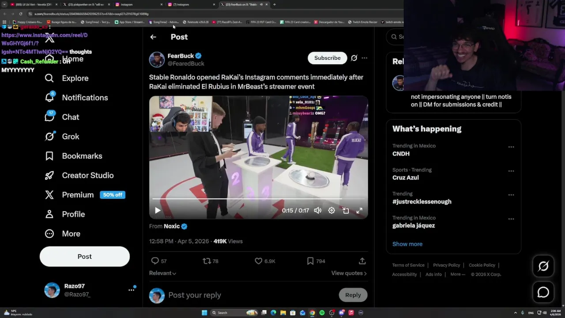The height and width of the screenshot is (318, 565).
Task: Open Cookie Policy footer link
Action: coord(482,265)
